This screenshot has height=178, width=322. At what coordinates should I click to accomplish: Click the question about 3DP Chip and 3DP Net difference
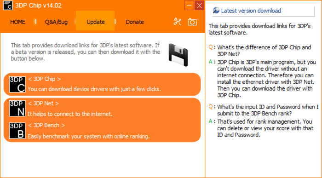pyautogui.click(x=264, y=51)
